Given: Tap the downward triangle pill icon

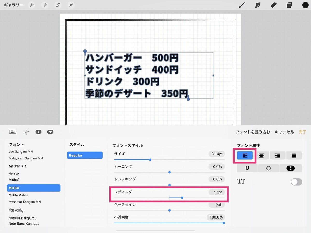Looking at the screenshot, I should [x=50, y=132].
